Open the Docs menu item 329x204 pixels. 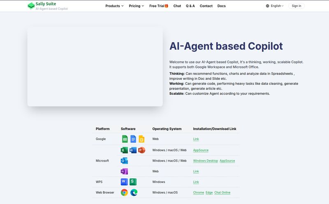click(x=221, y=6)
